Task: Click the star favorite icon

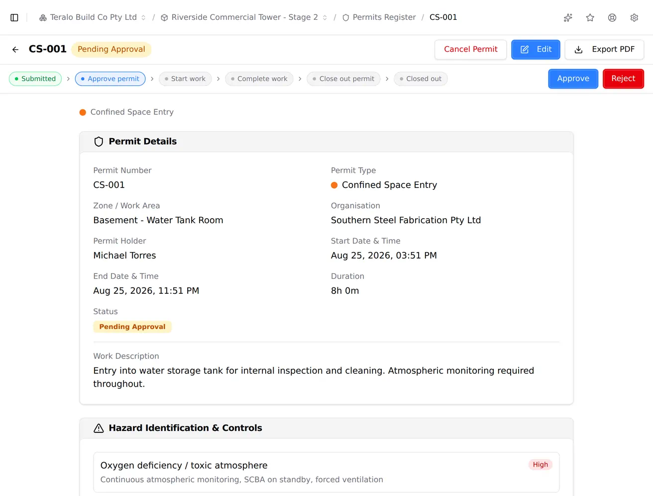Action: (590, 17)
